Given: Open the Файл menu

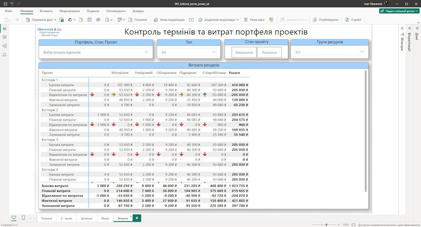Looking at the screenshot, I should pos(8,11).
